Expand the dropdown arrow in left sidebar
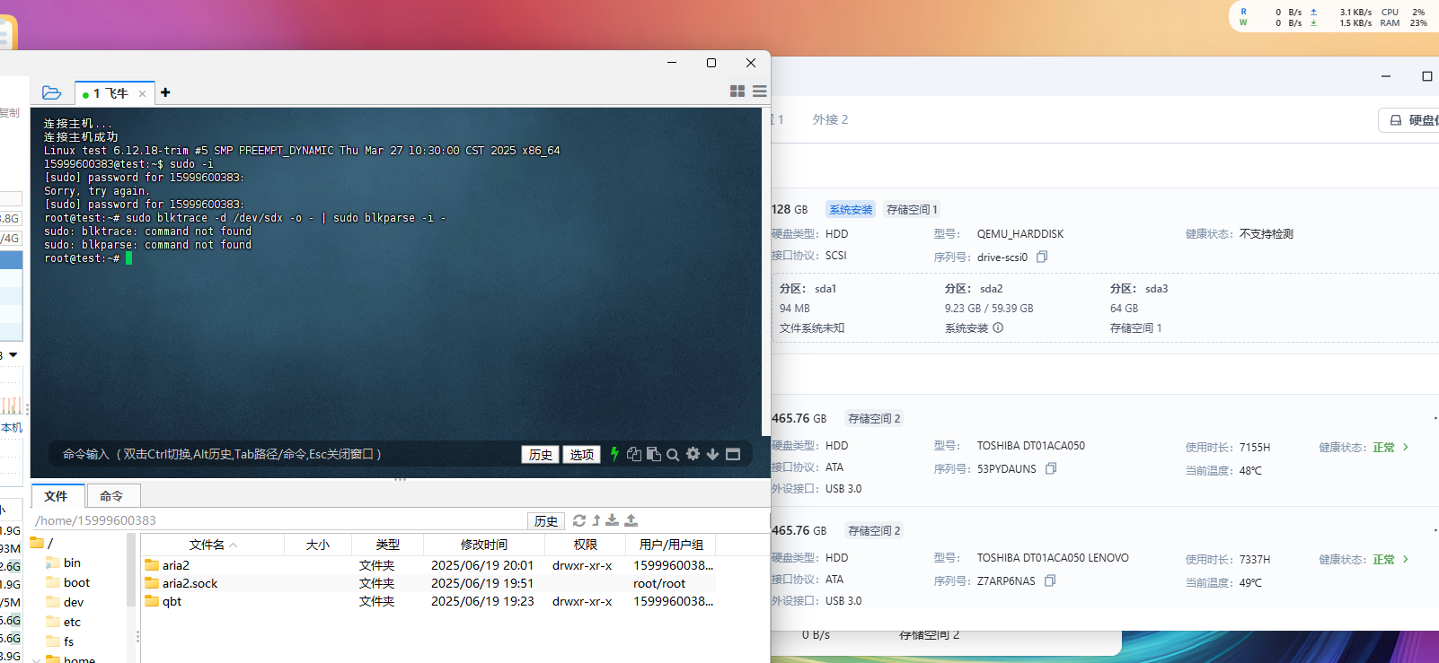The height and width of the screenshot is (663, 1439). [x=13, y=354]
